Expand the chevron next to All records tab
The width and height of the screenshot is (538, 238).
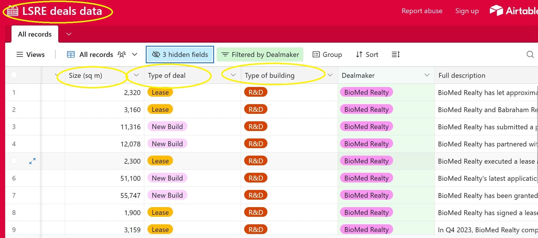click(69, 34)
